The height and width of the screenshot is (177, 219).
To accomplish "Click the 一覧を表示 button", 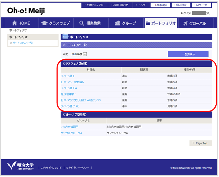I will pyautogui.click(x=188, y=54).
